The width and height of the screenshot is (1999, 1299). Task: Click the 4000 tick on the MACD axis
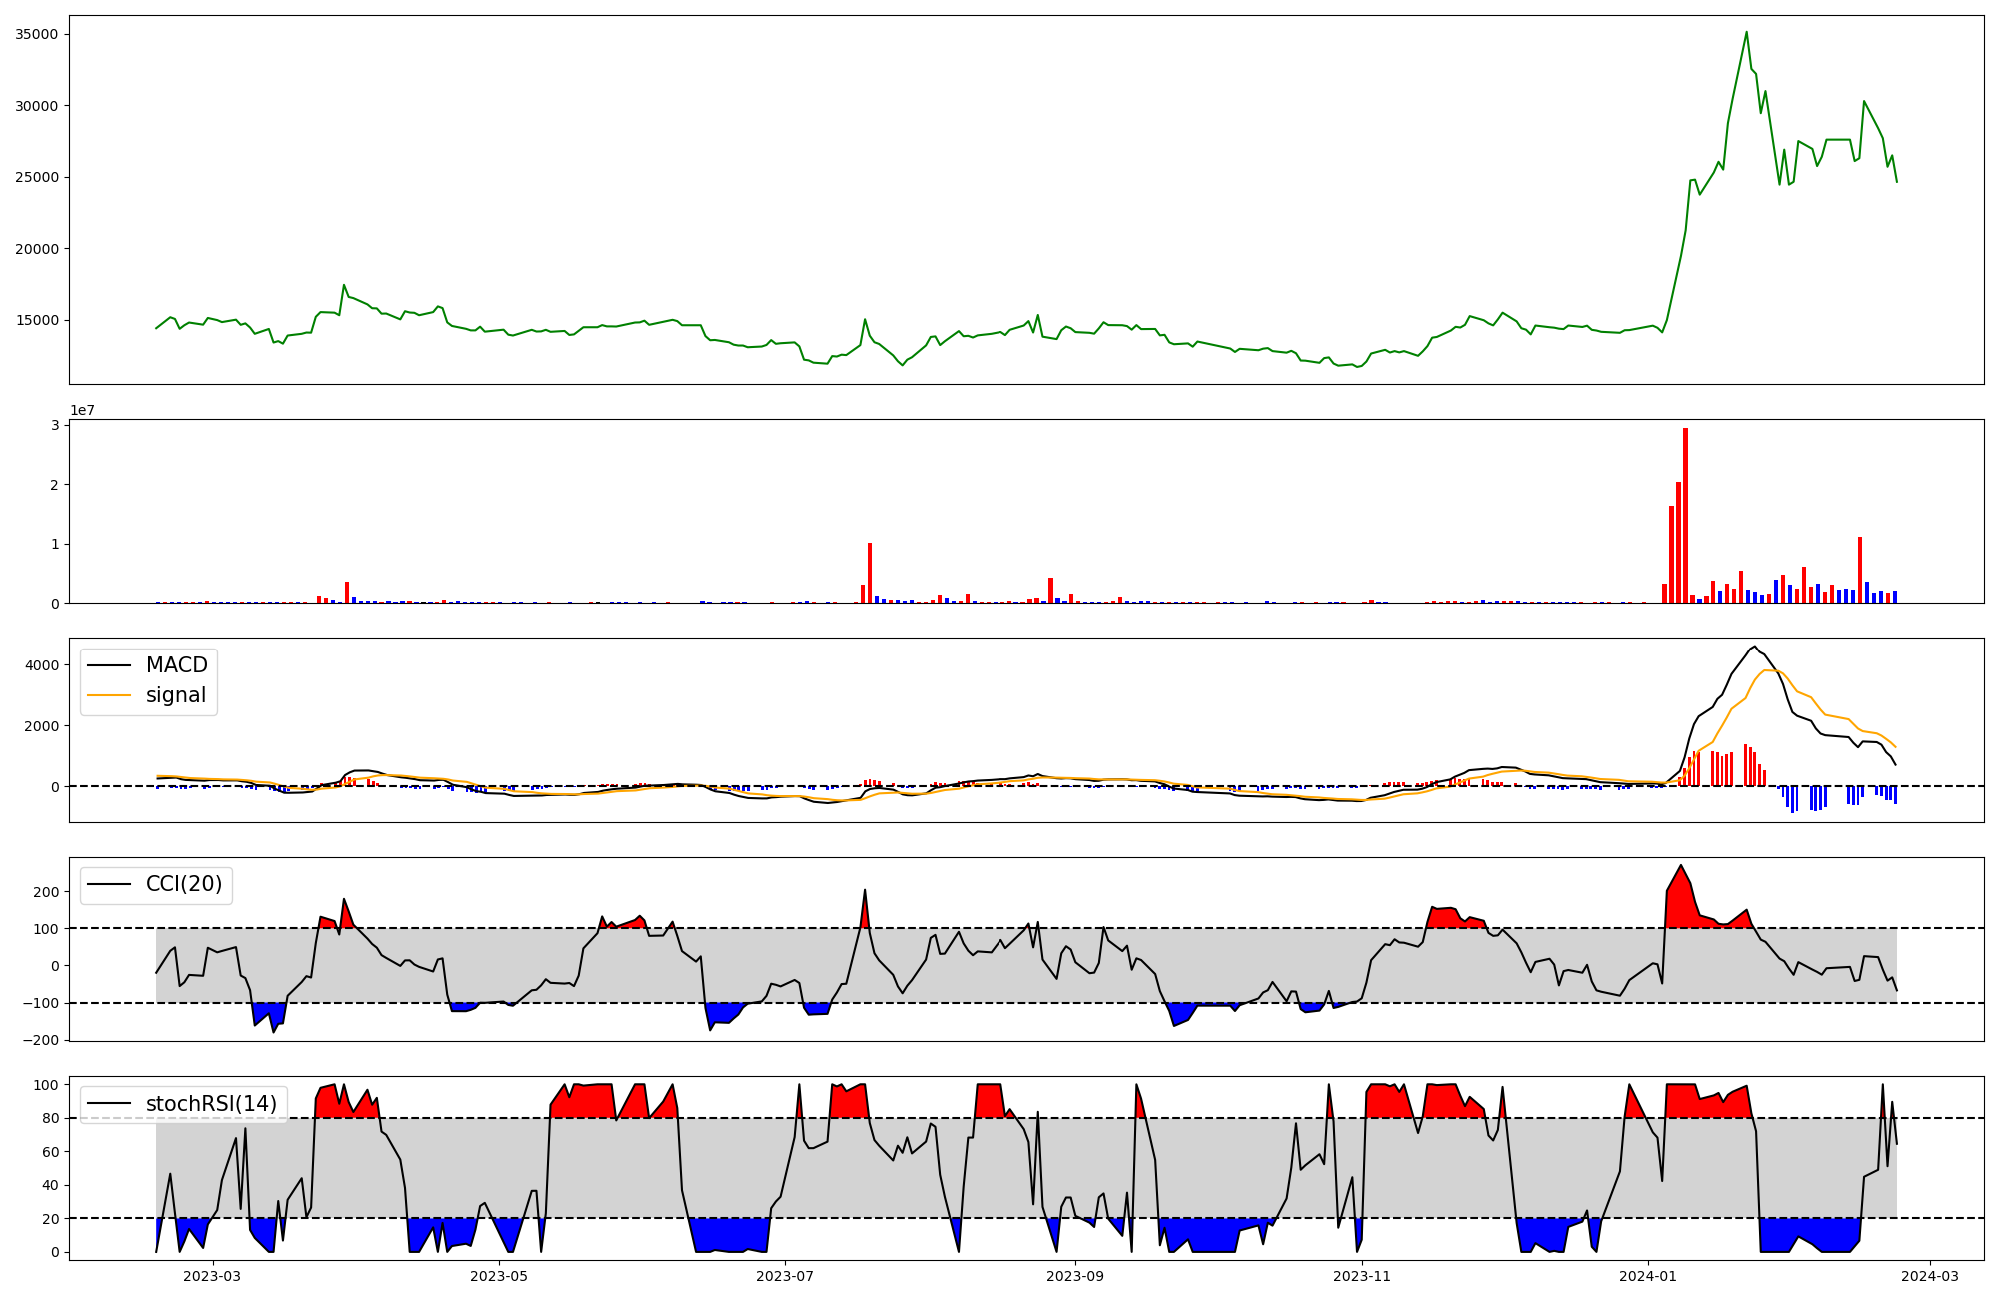click(42, 665)
